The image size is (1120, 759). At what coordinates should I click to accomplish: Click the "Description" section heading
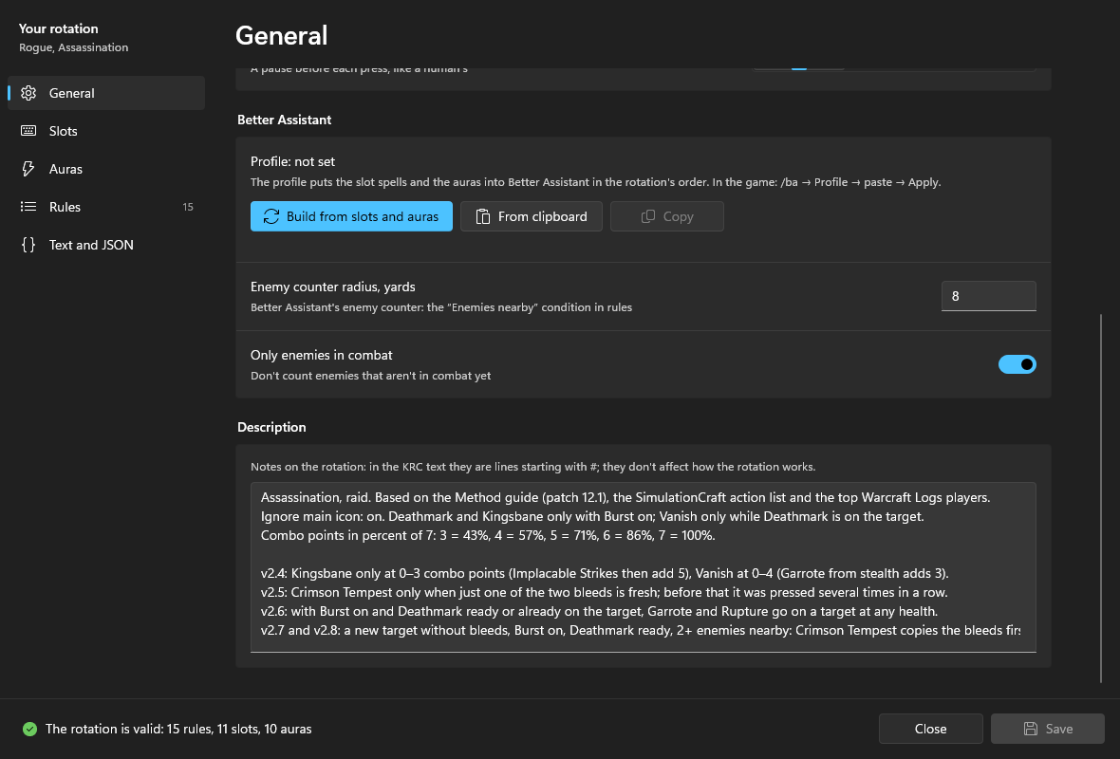271,427
